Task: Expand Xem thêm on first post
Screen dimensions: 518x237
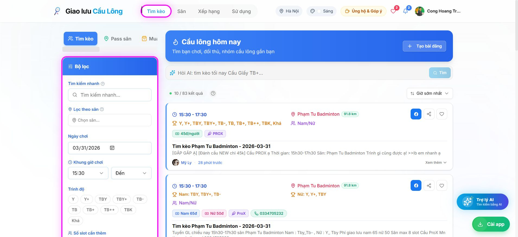Action: 436,163
